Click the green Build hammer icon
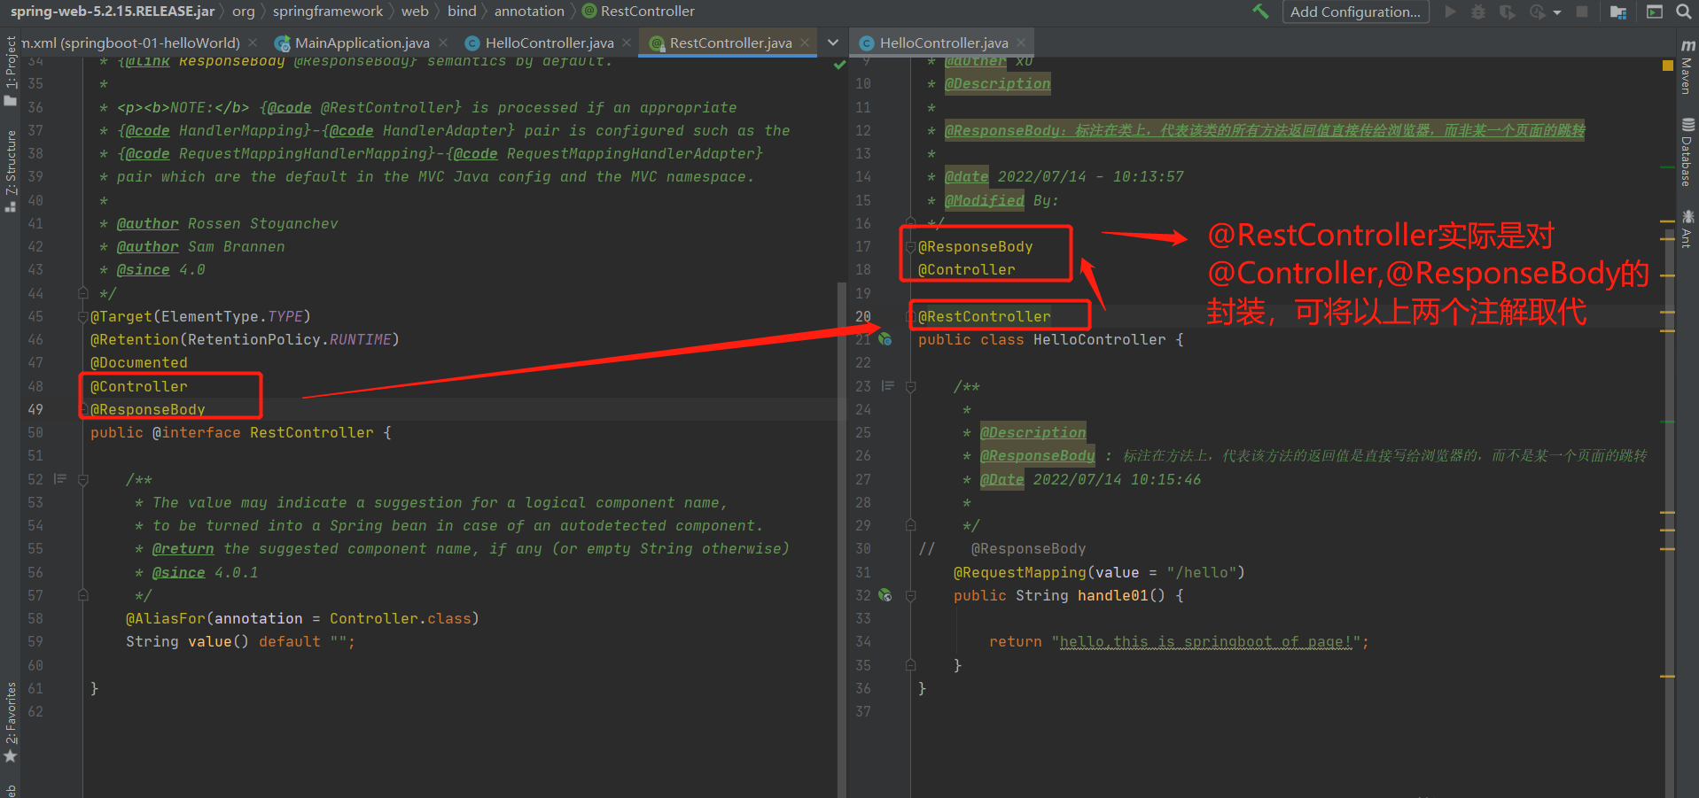Image resolution: width=1699 pixels, height=798 pixels. (x=1260, y=12)
